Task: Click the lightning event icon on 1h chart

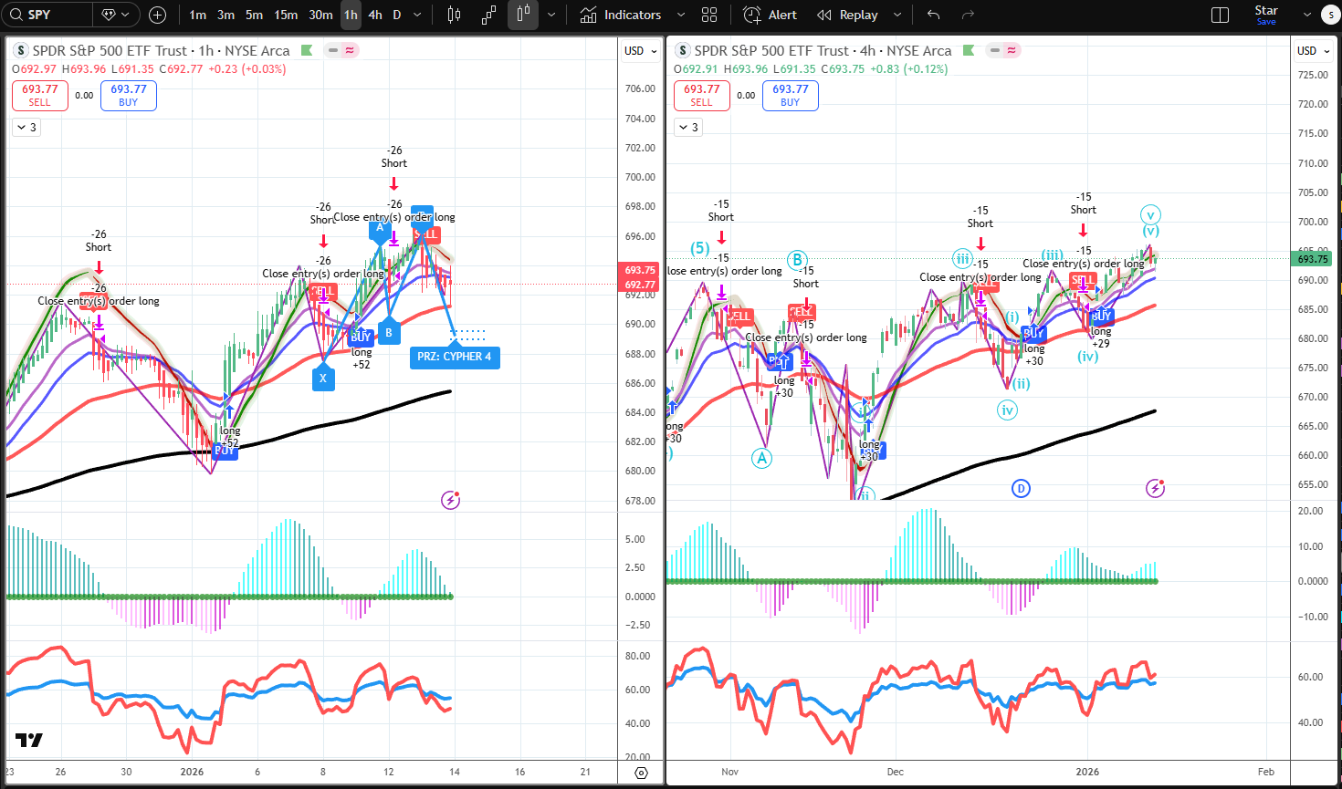Action: [450, 500]
